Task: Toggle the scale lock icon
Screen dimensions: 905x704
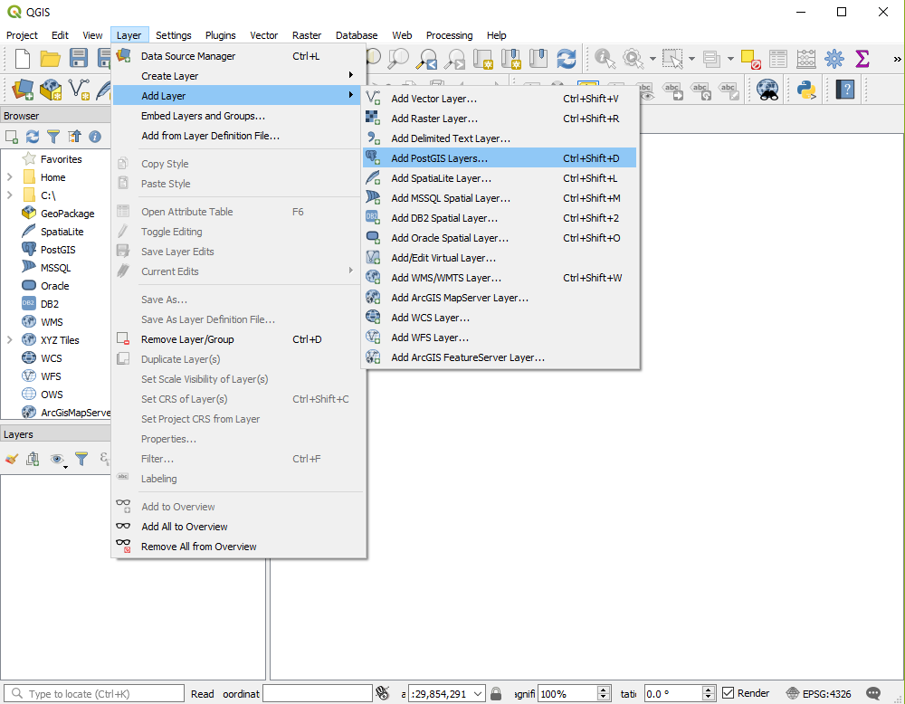Action: point(496,693)
